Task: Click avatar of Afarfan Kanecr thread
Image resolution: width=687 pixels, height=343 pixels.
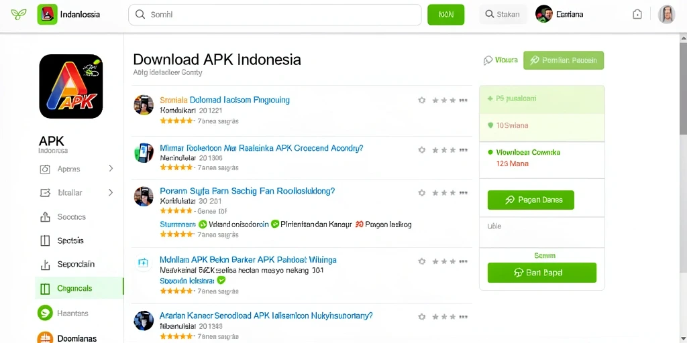Action: point(144,321)
